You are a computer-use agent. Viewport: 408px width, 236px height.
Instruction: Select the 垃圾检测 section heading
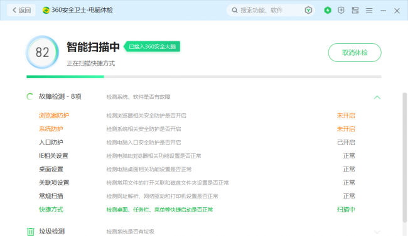pos(51,232)
